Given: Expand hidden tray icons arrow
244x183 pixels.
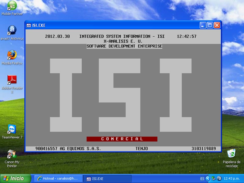Looking at the screenshot, I should (x=208, y=178).
